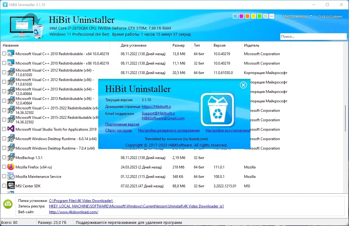
Task: Open О программе menu item
Action: [x=330, y=16]
